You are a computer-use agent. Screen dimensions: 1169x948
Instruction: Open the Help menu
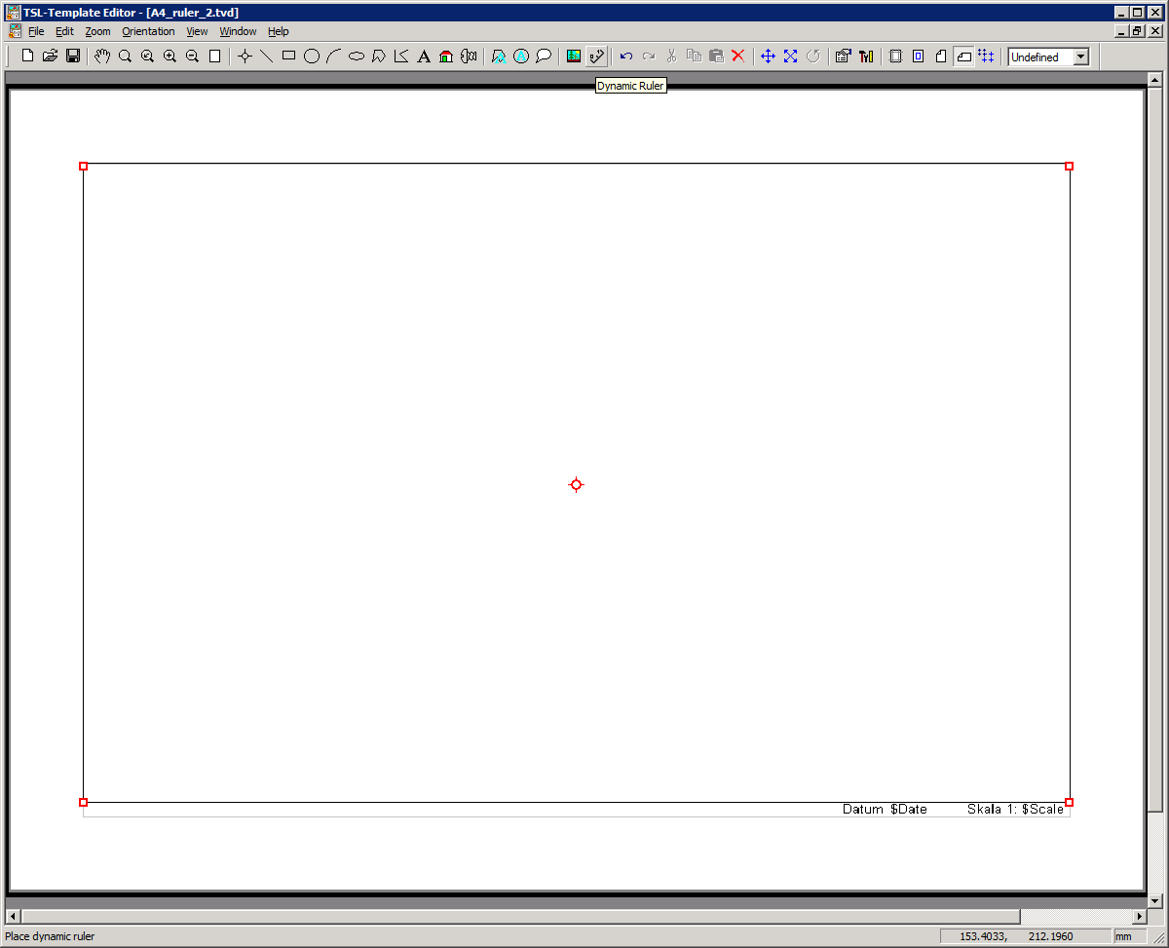279,31
